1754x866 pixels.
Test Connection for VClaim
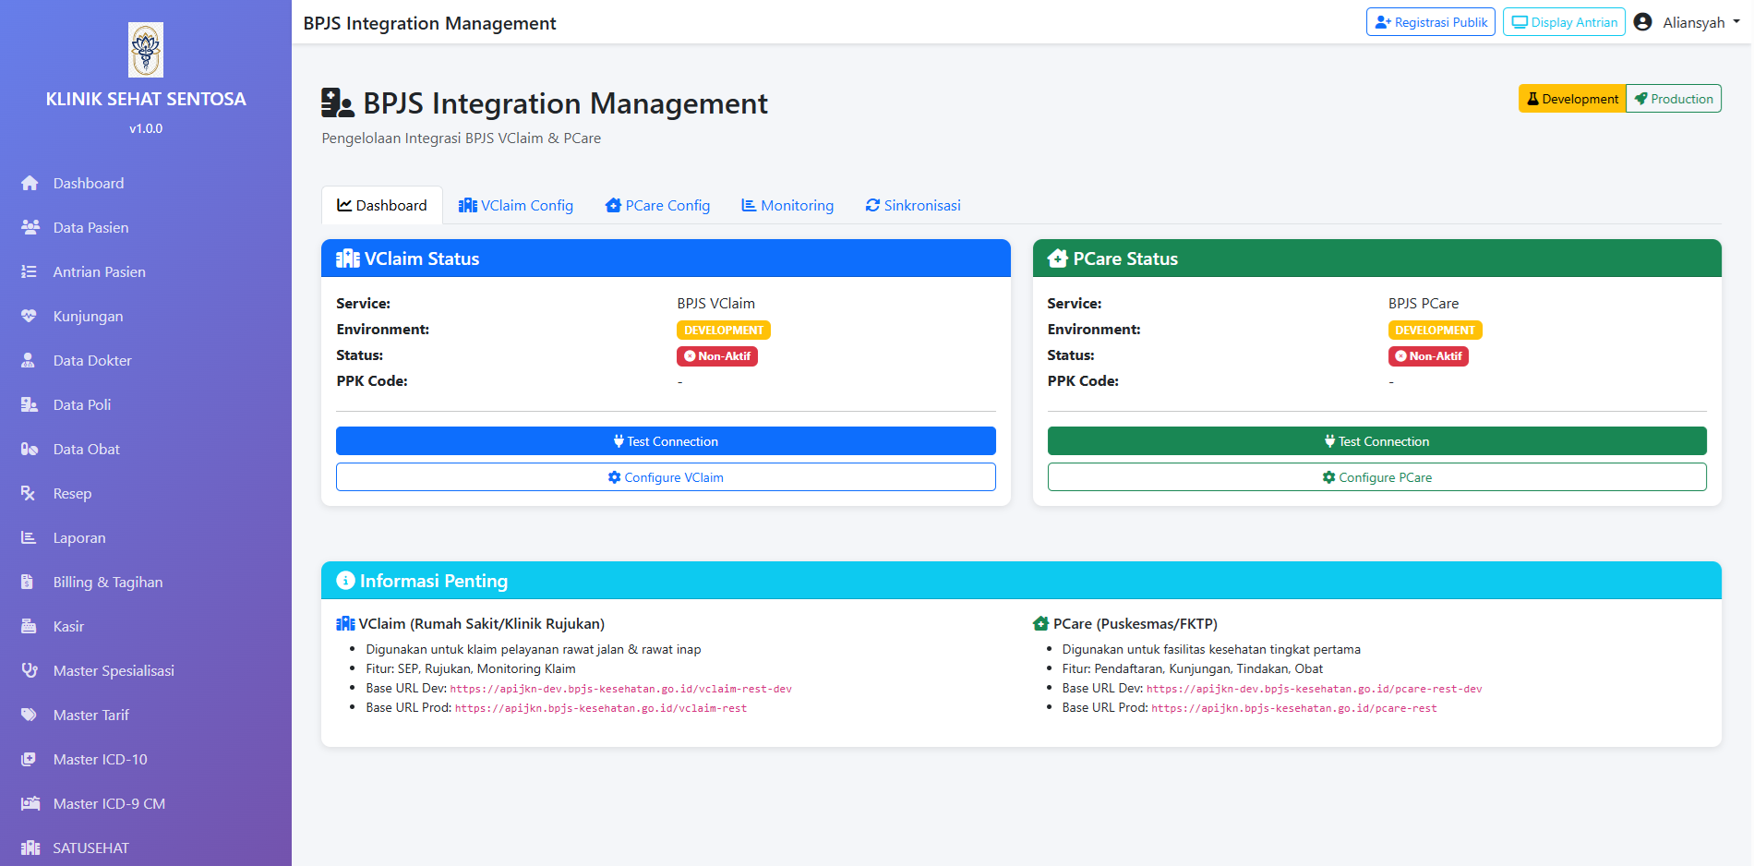[x=666, y=441]
